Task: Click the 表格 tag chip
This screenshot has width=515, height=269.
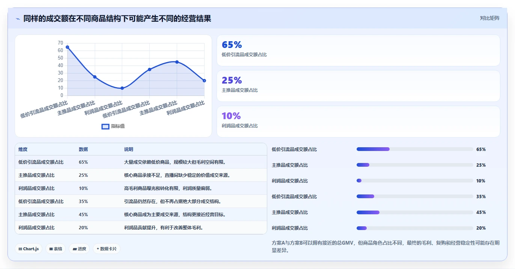Action: [56, 249]
